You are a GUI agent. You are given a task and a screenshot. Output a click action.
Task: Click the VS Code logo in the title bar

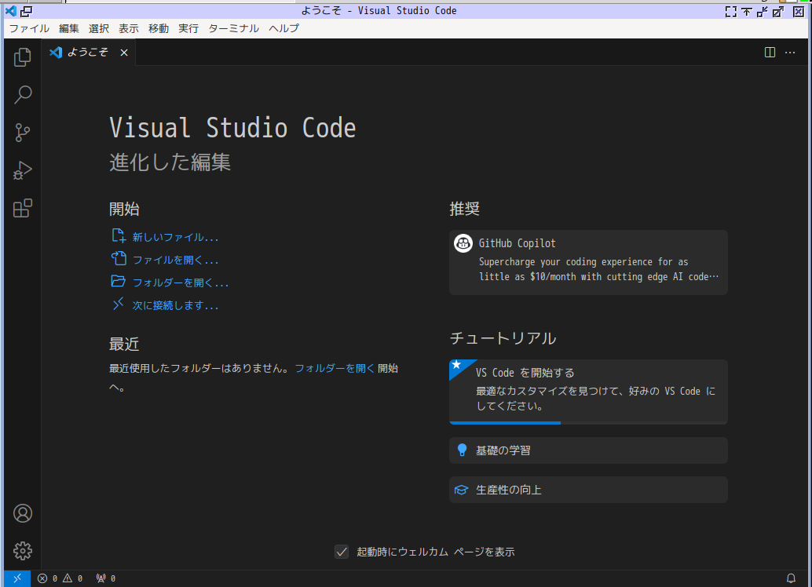point(10,11)
